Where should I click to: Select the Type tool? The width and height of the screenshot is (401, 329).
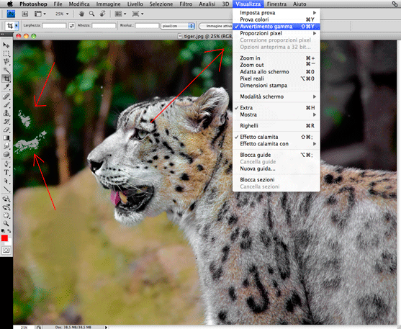(6, 173)
